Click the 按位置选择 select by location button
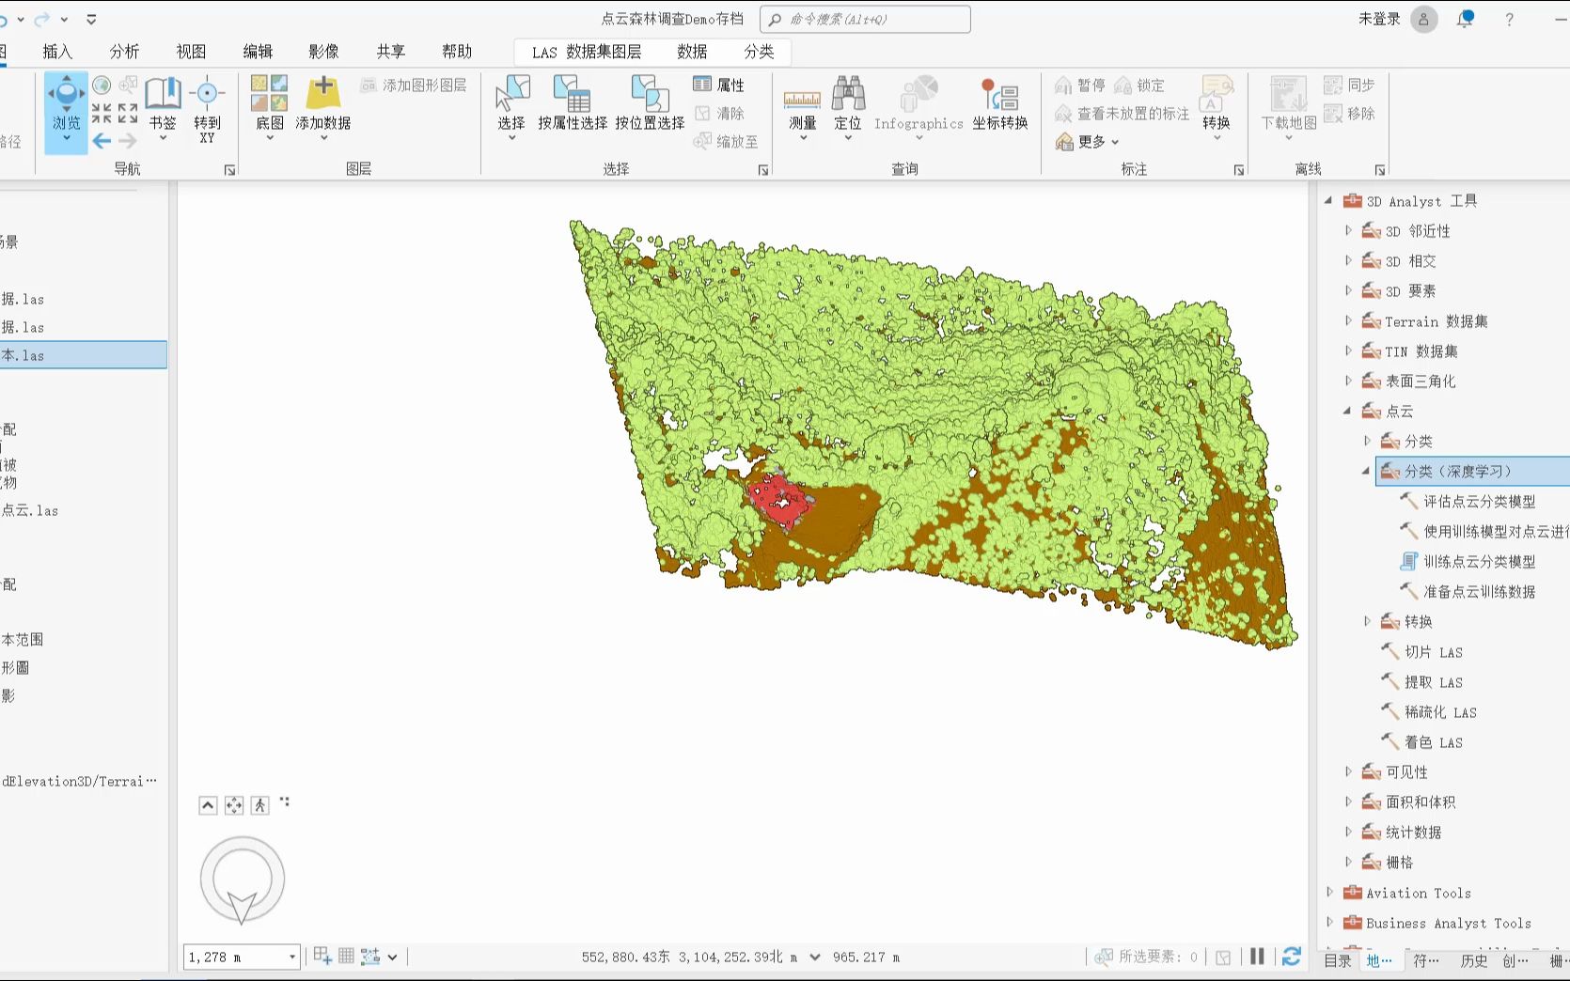 click(650, 104)
